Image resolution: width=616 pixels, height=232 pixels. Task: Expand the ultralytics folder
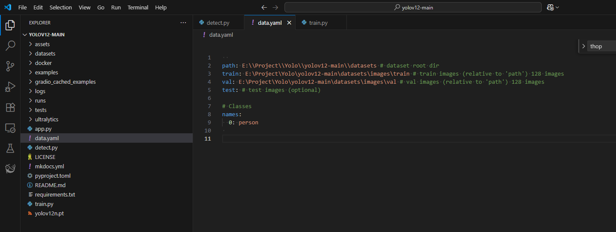tap(30, 119)
